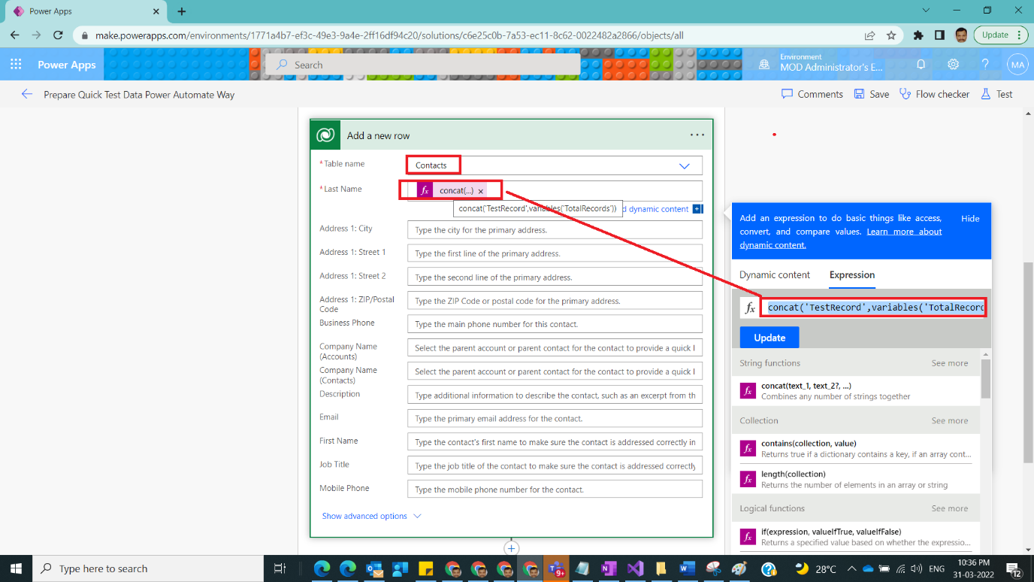
Task: Remove the concat expression with its x
Action: [481, 190]
